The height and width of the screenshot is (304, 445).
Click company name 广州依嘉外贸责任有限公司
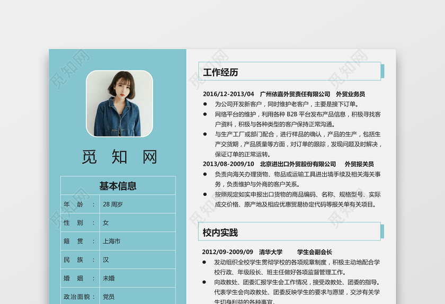pos(295,94)
